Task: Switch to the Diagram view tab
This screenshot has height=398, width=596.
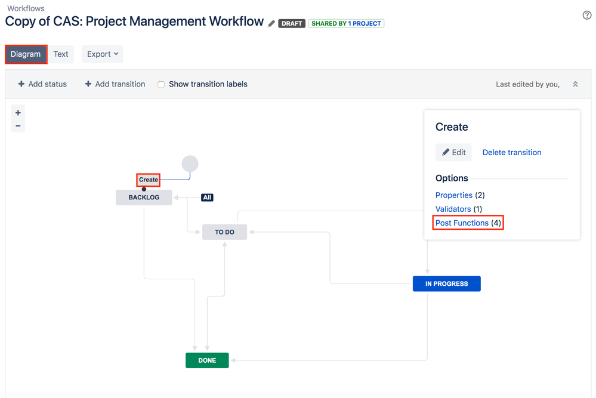Action: [26, 54]
